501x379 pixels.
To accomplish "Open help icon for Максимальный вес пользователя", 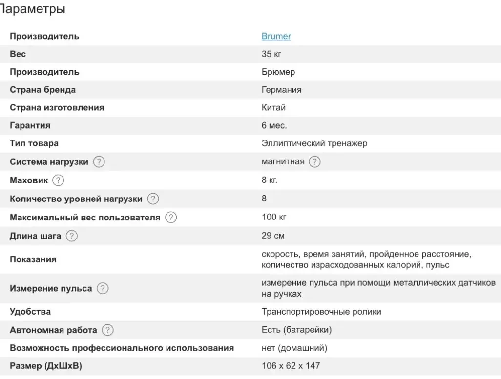I will click(x=171, y=218).
